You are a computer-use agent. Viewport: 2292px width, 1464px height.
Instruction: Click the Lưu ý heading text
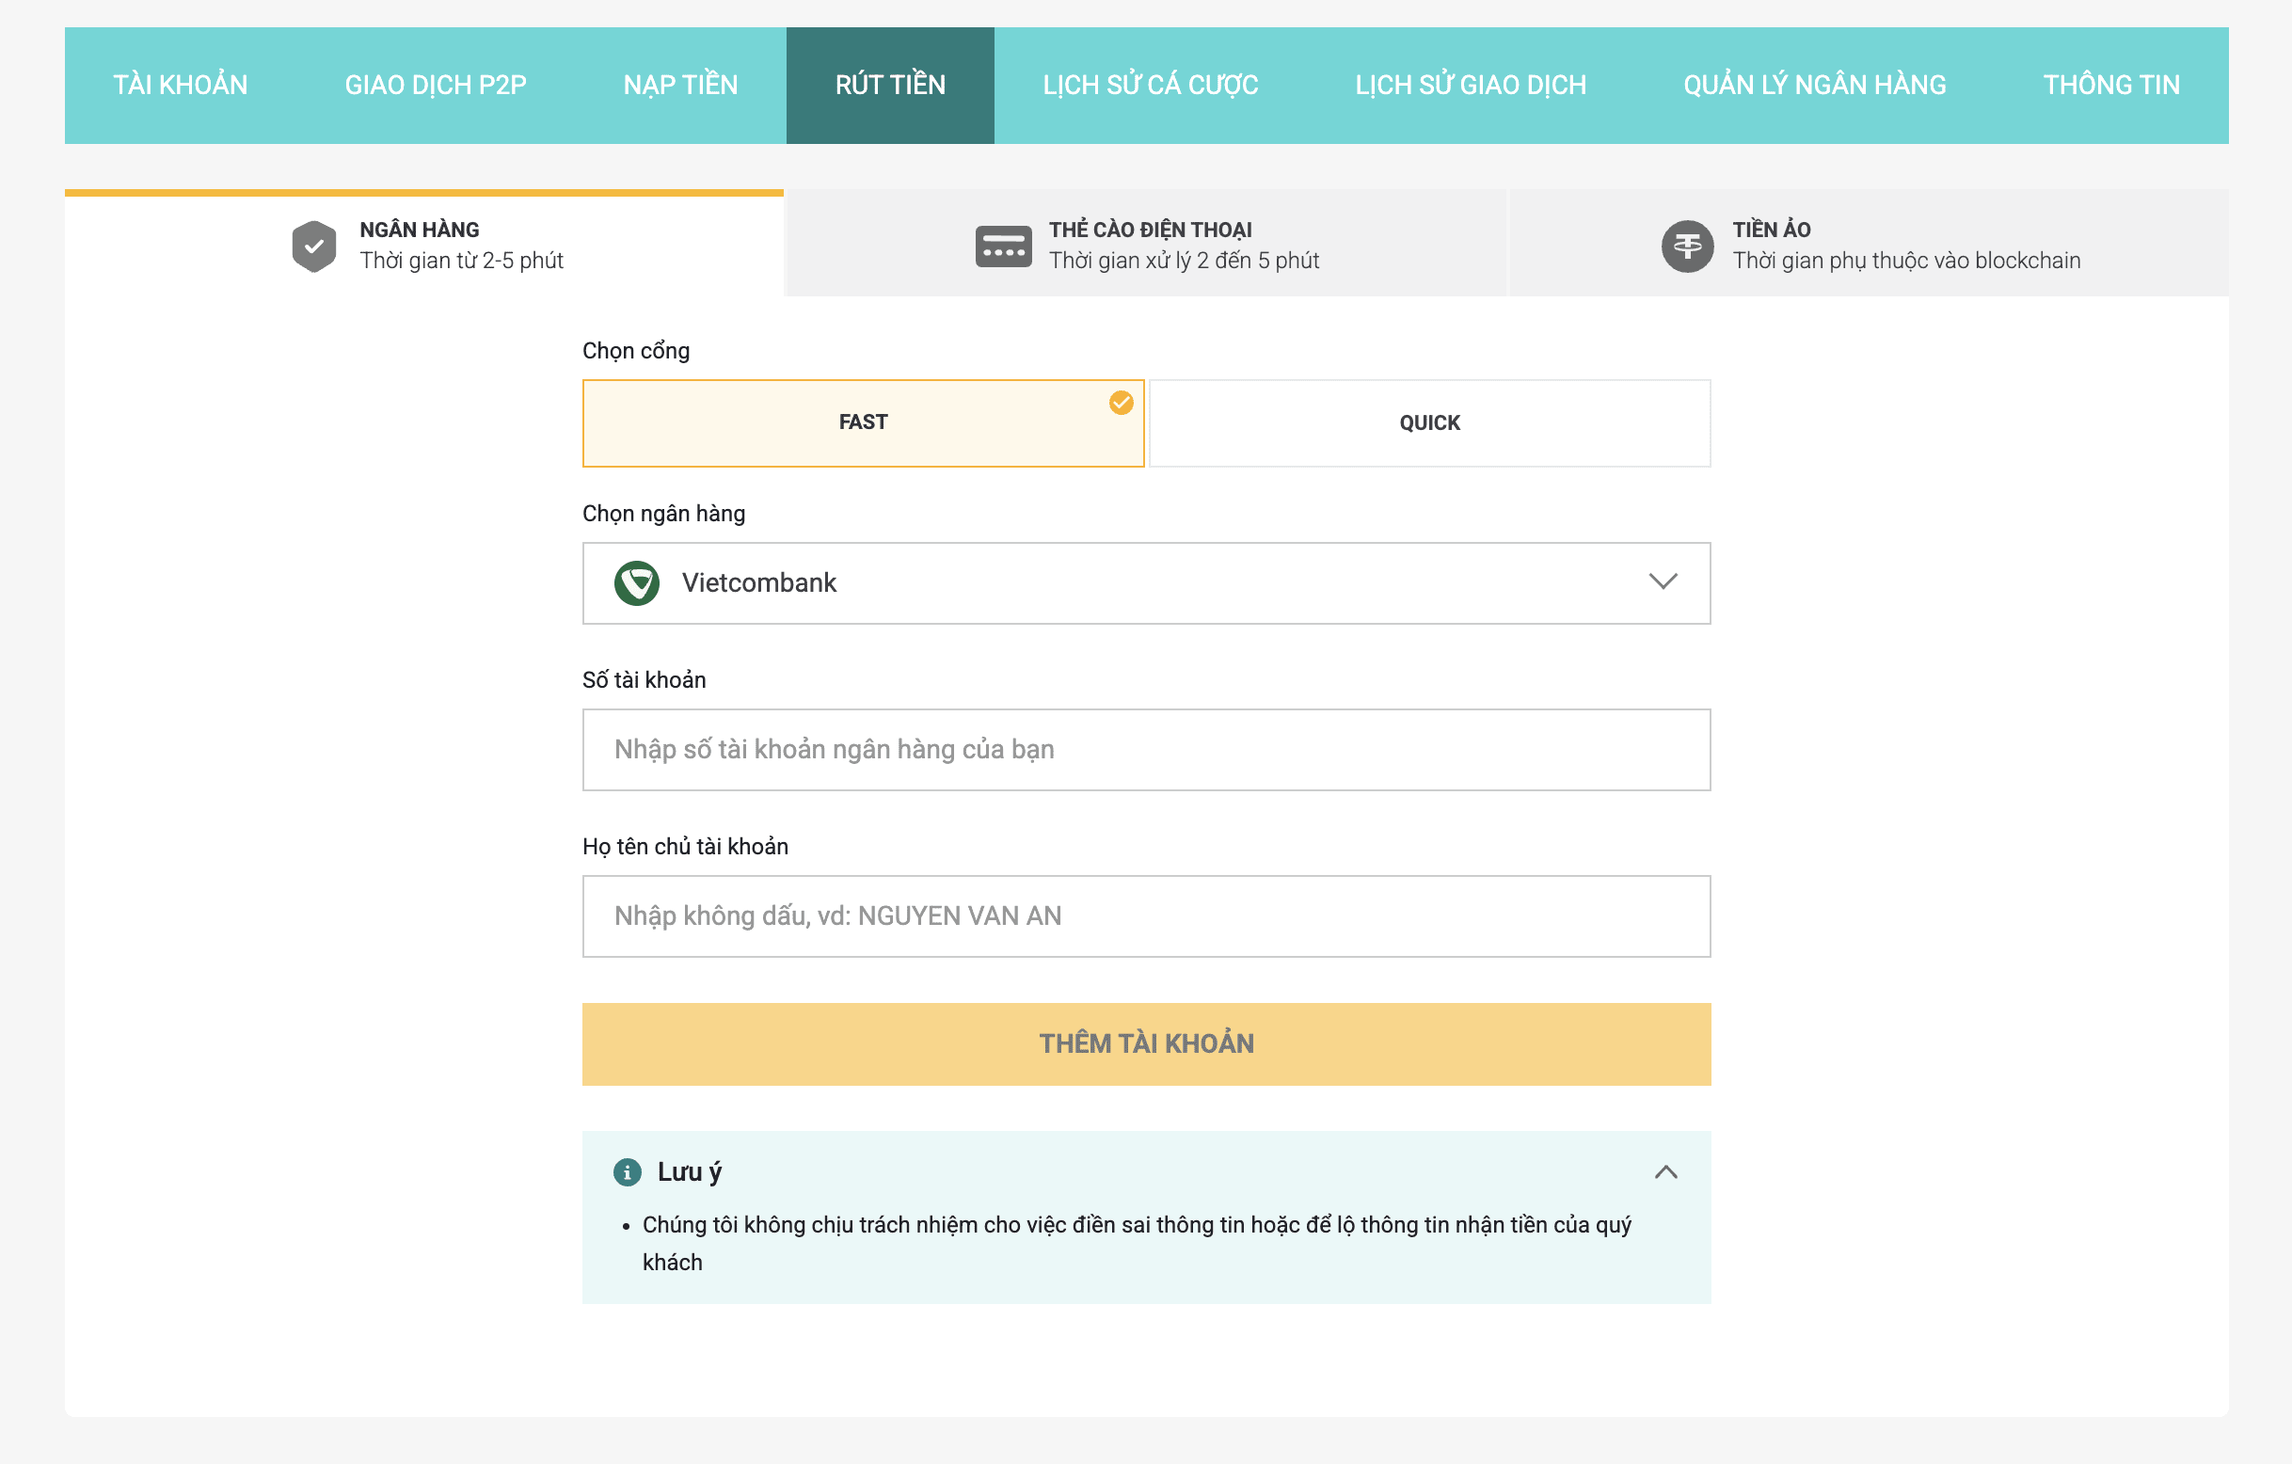tap(689, 1171)
